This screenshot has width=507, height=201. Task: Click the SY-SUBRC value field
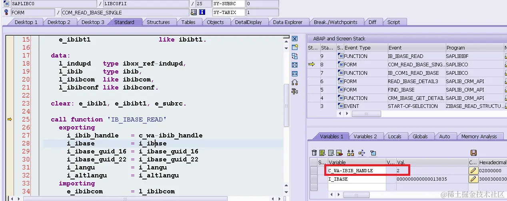262,4
